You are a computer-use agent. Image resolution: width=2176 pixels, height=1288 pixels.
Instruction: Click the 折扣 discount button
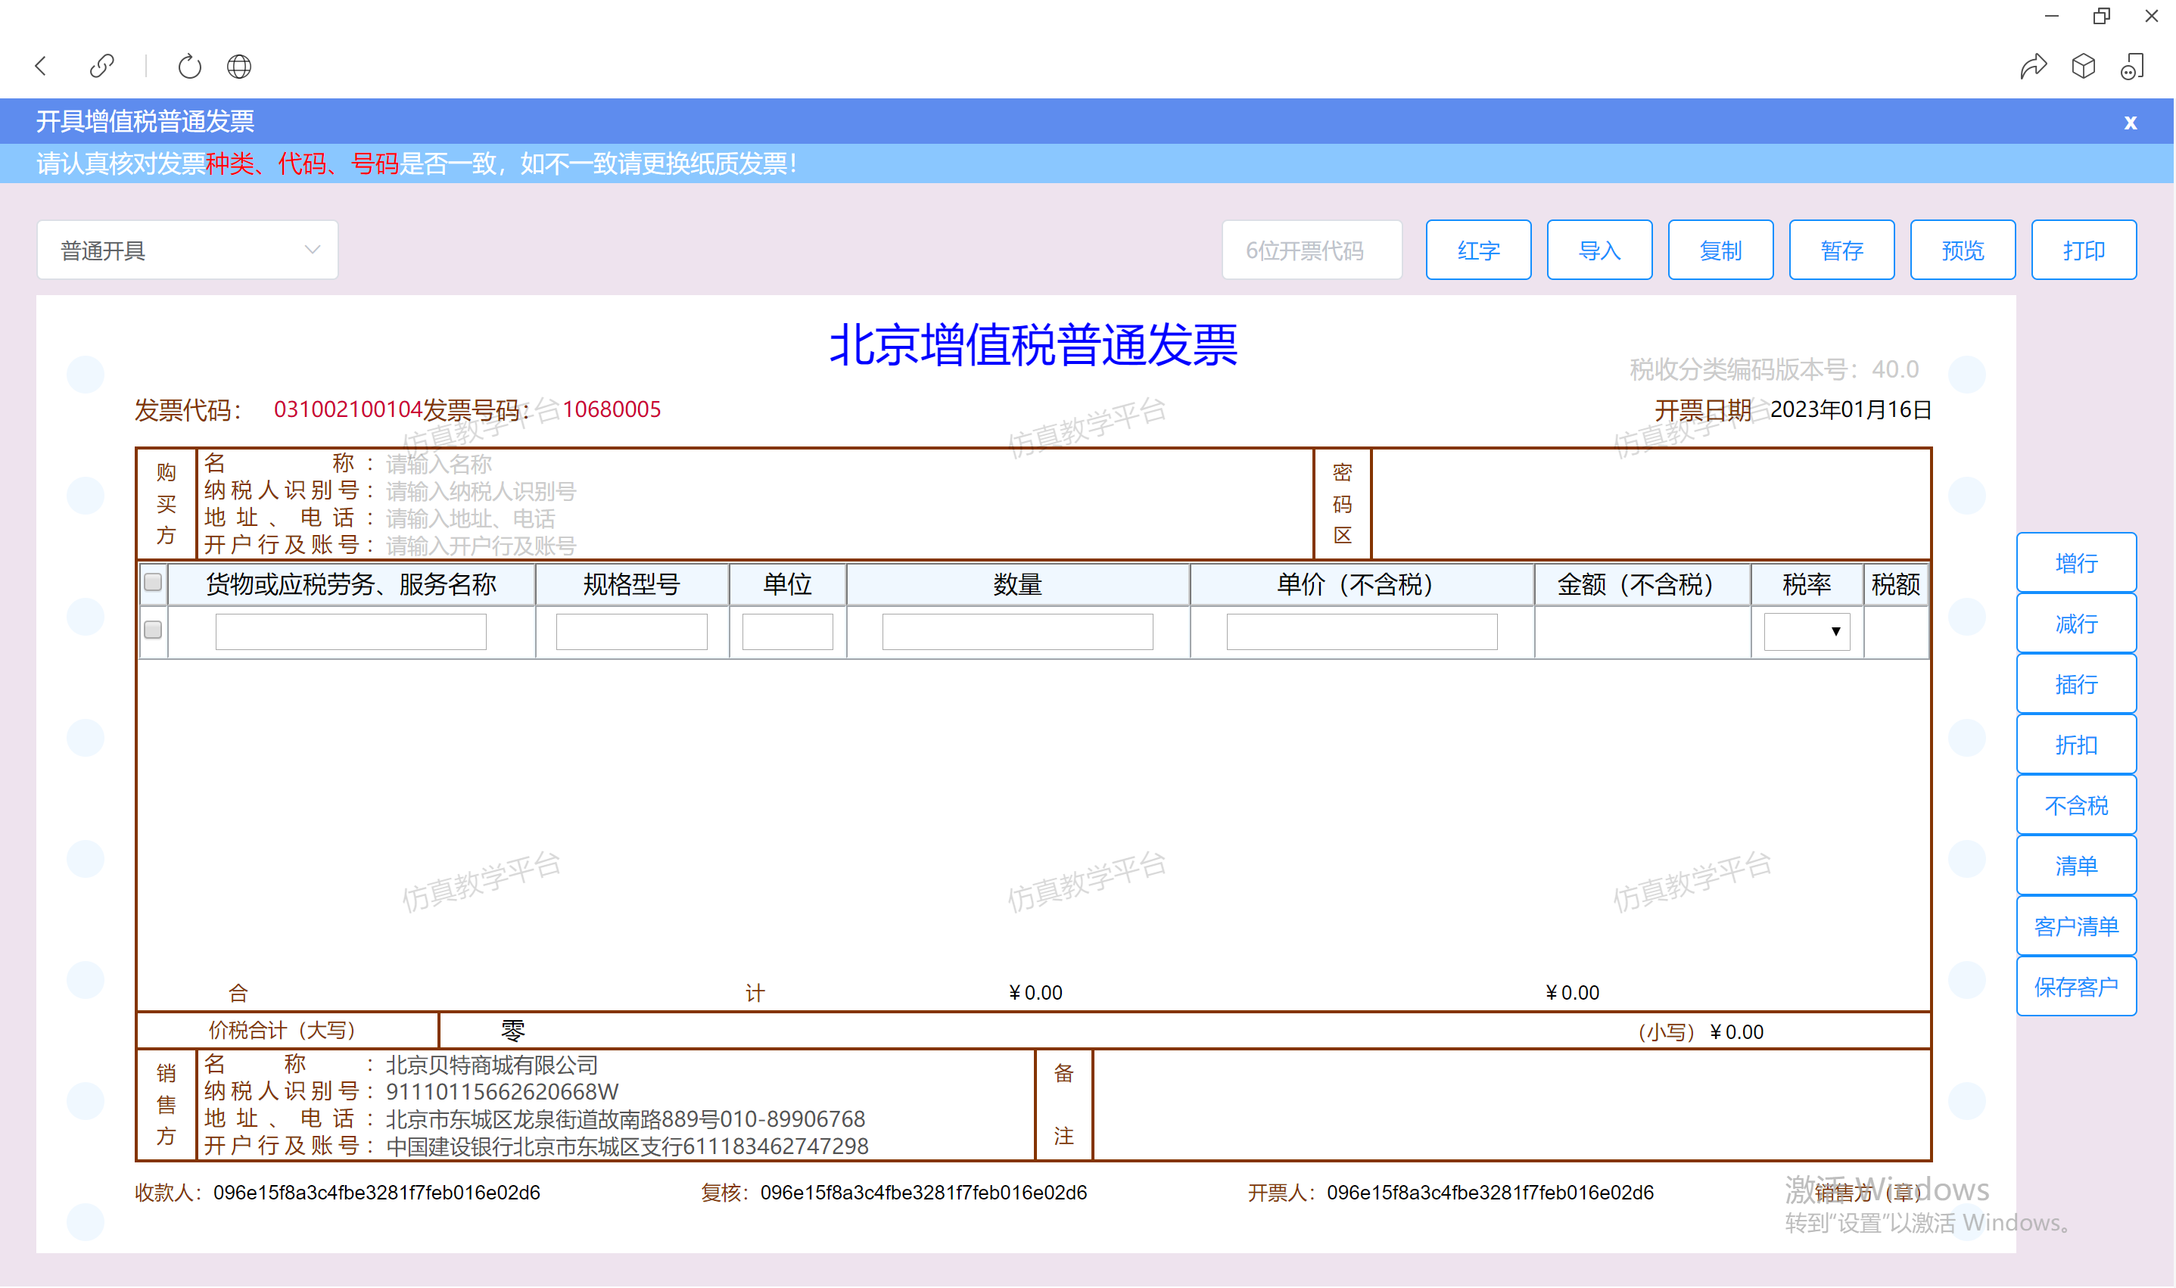(2077, 745)
